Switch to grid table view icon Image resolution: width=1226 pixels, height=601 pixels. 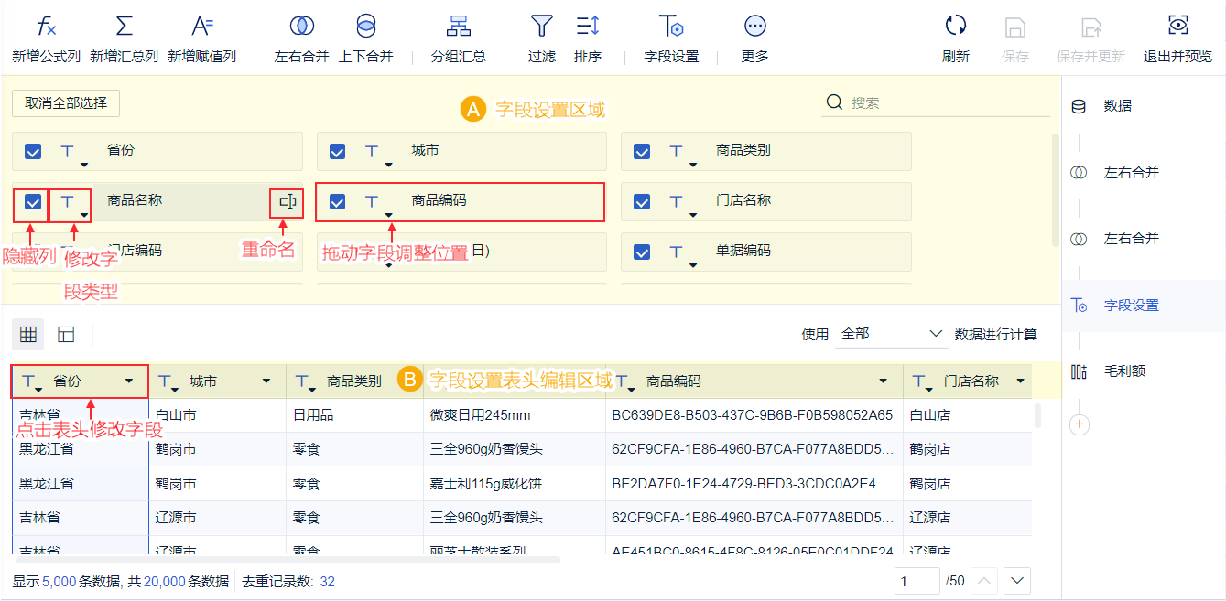click(28, 334)
